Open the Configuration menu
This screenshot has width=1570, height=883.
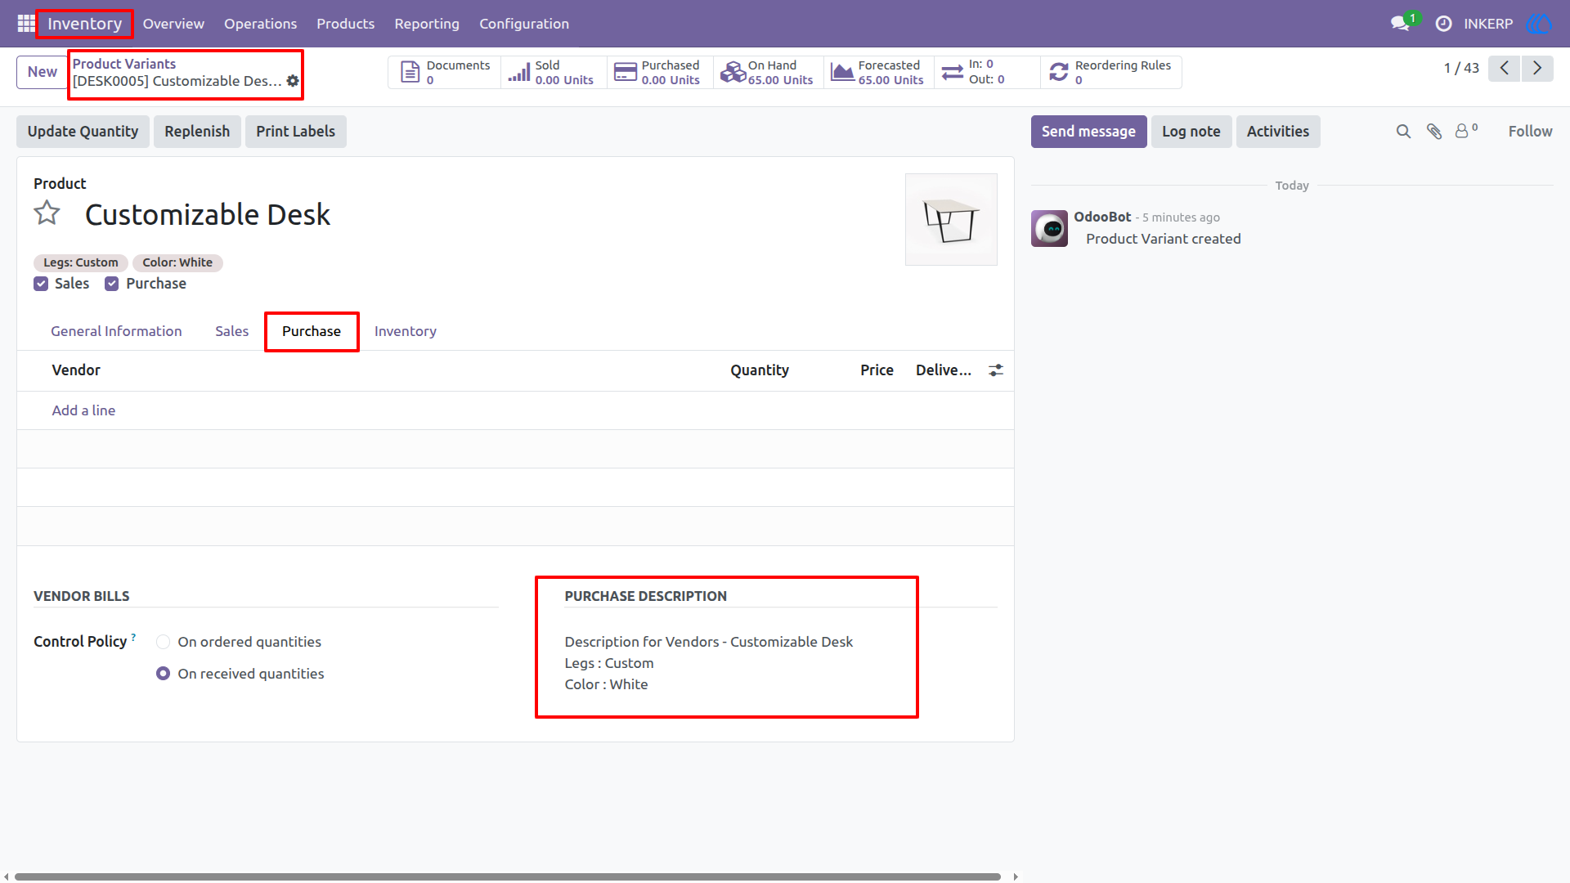(524, 24)
